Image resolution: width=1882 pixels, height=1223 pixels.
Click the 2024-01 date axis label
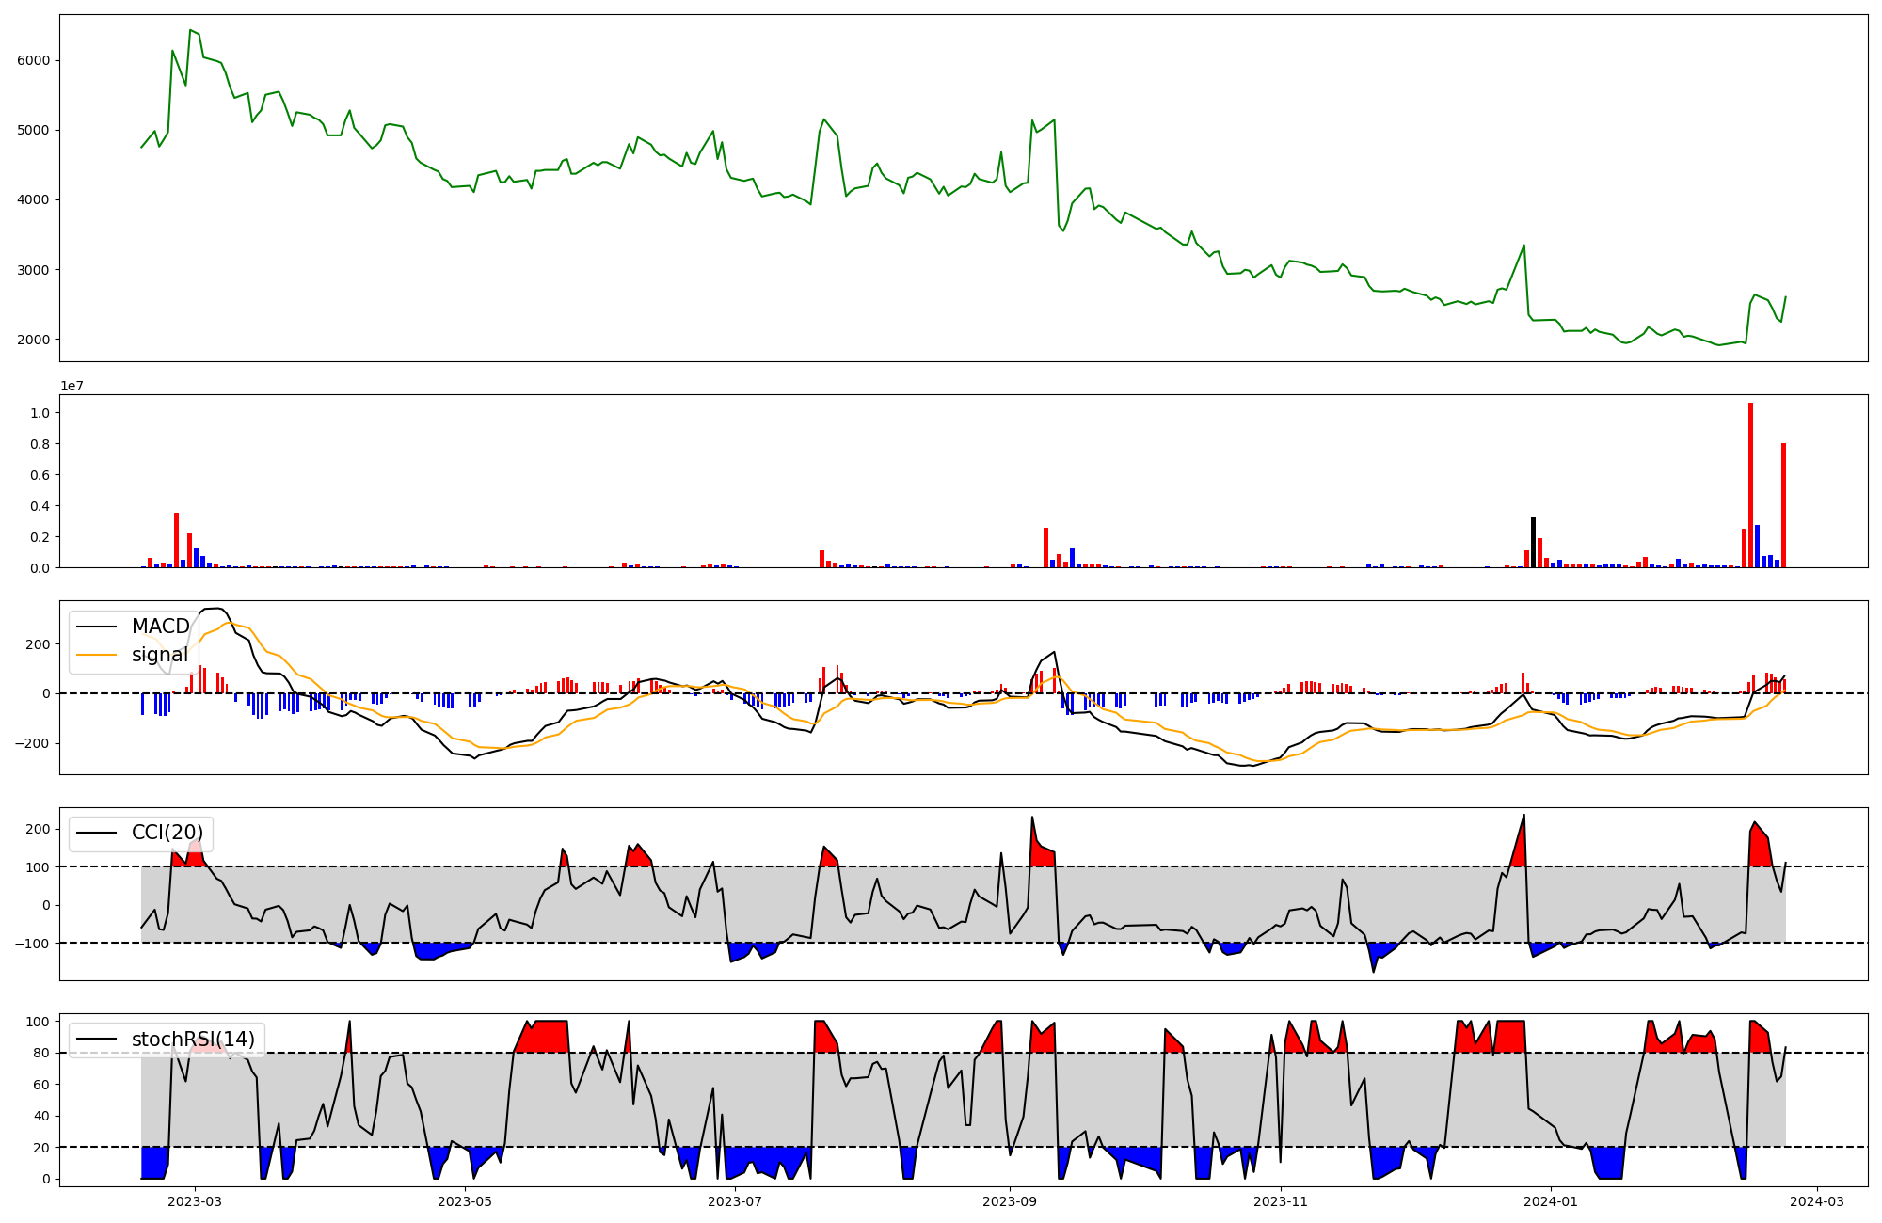1549,1201
